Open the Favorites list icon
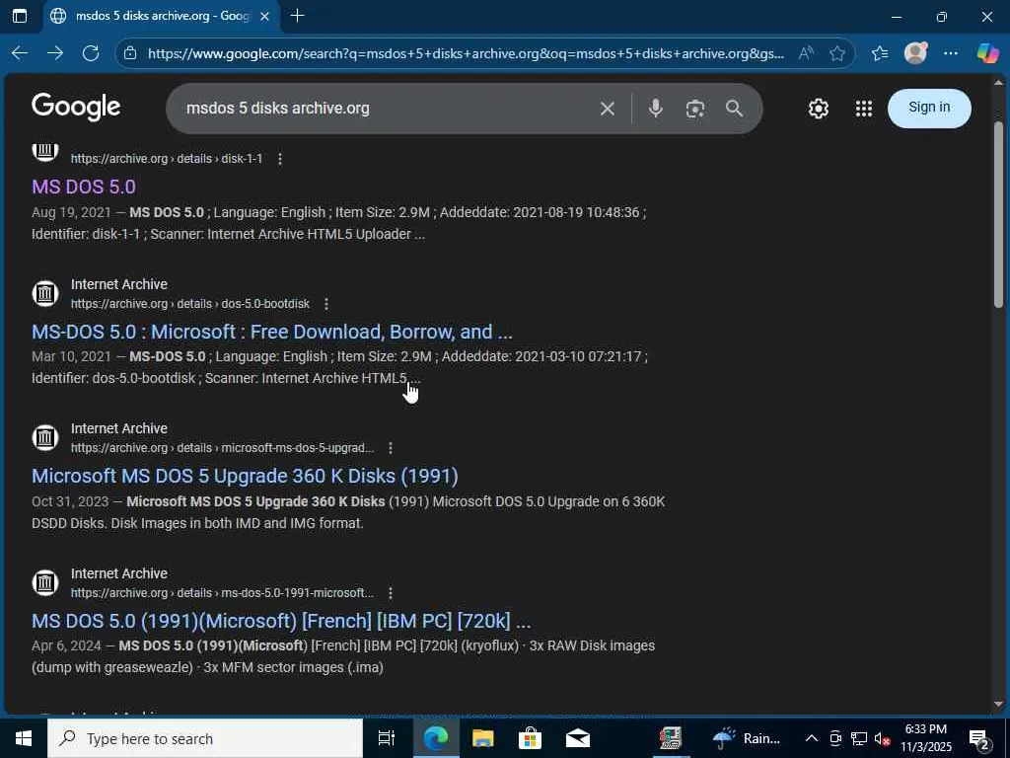The image size is (1010, 758). (880, 53)
